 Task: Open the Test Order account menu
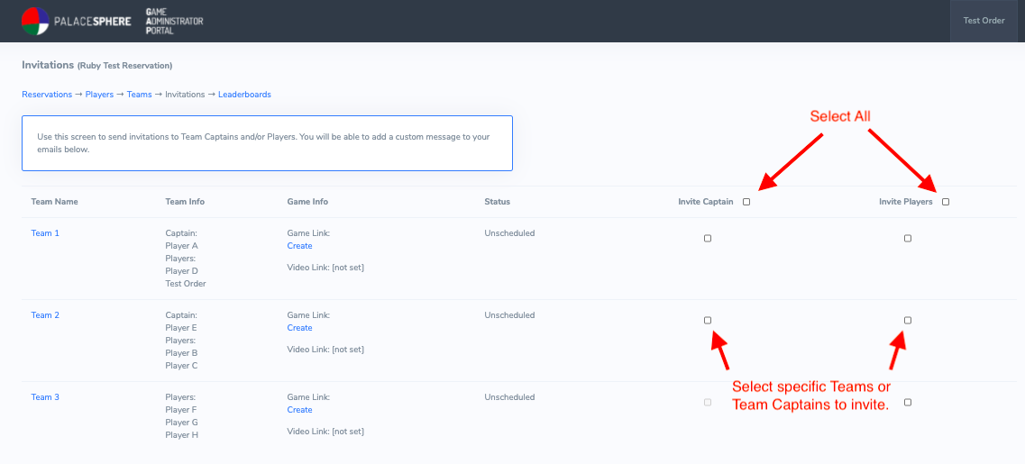coord(984,21)
